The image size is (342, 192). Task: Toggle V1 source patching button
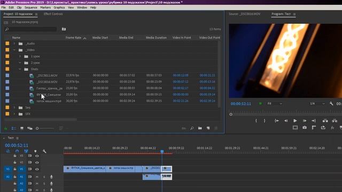click(x=7, y=169)
